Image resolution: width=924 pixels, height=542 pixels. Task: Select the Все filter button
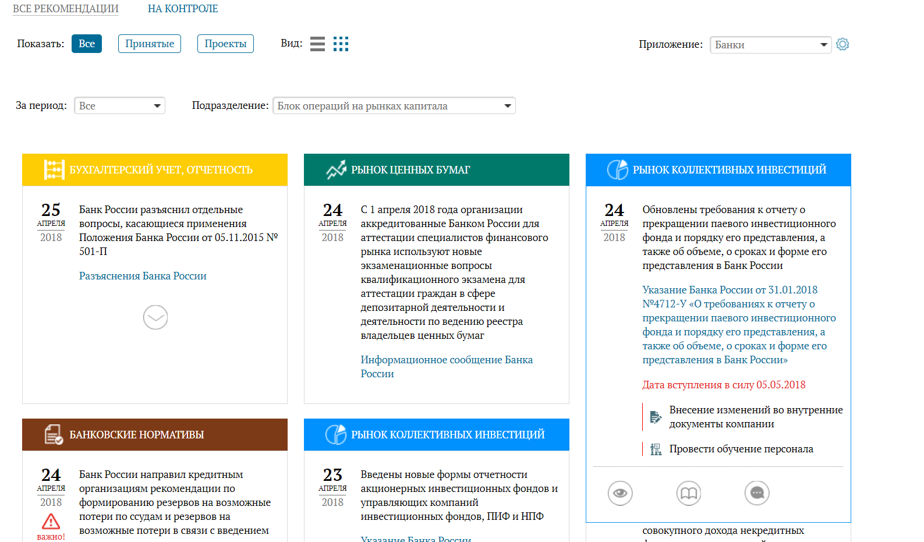87,44
